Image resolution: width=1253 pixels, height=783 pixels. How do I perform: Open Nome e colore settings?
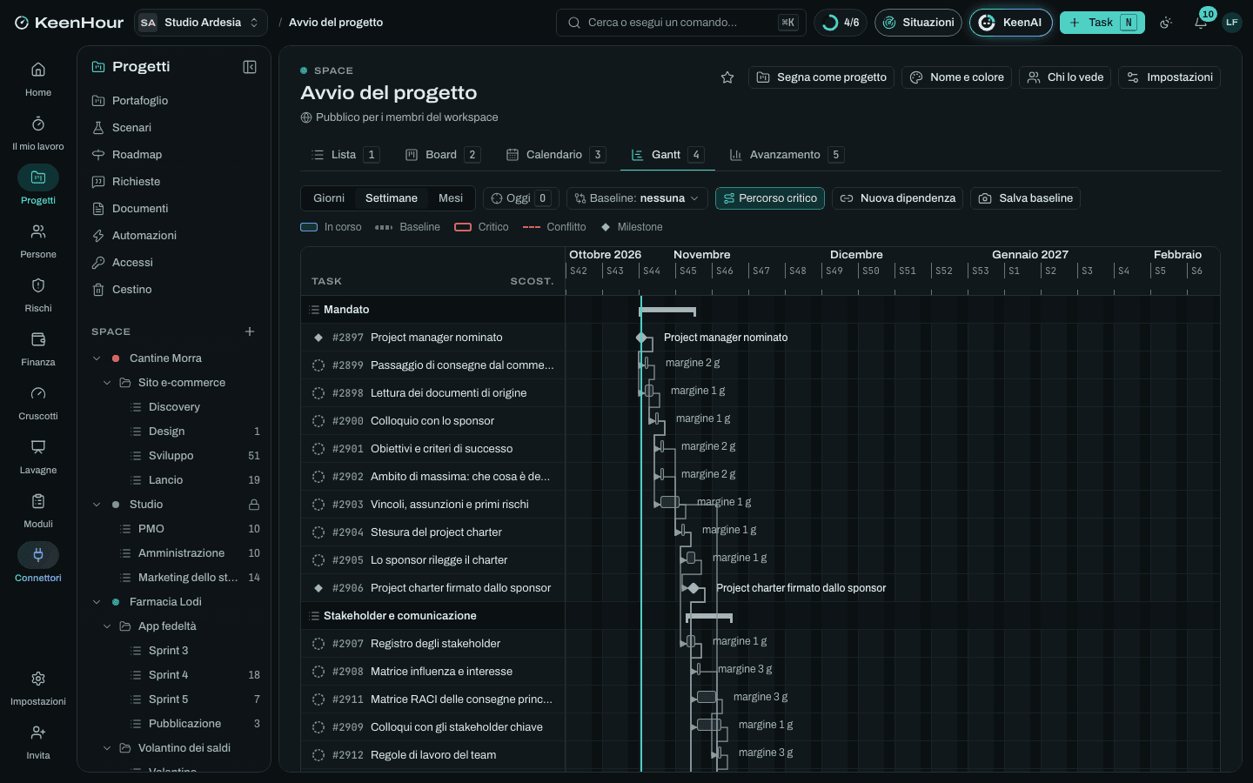pyautogui.click(x=956, y=77)
